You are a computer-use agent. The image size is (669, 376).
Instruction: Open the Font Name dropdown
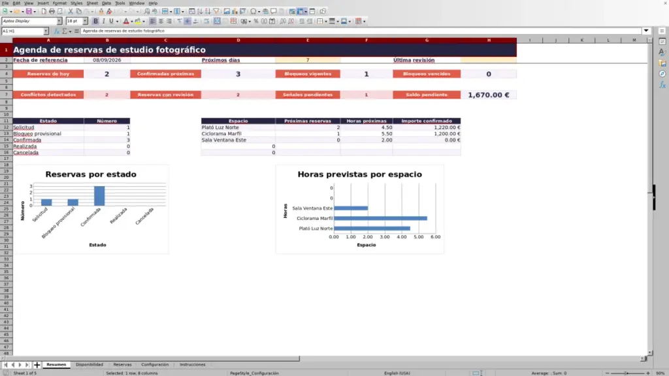pyautogui.click(x=59, y=21)
